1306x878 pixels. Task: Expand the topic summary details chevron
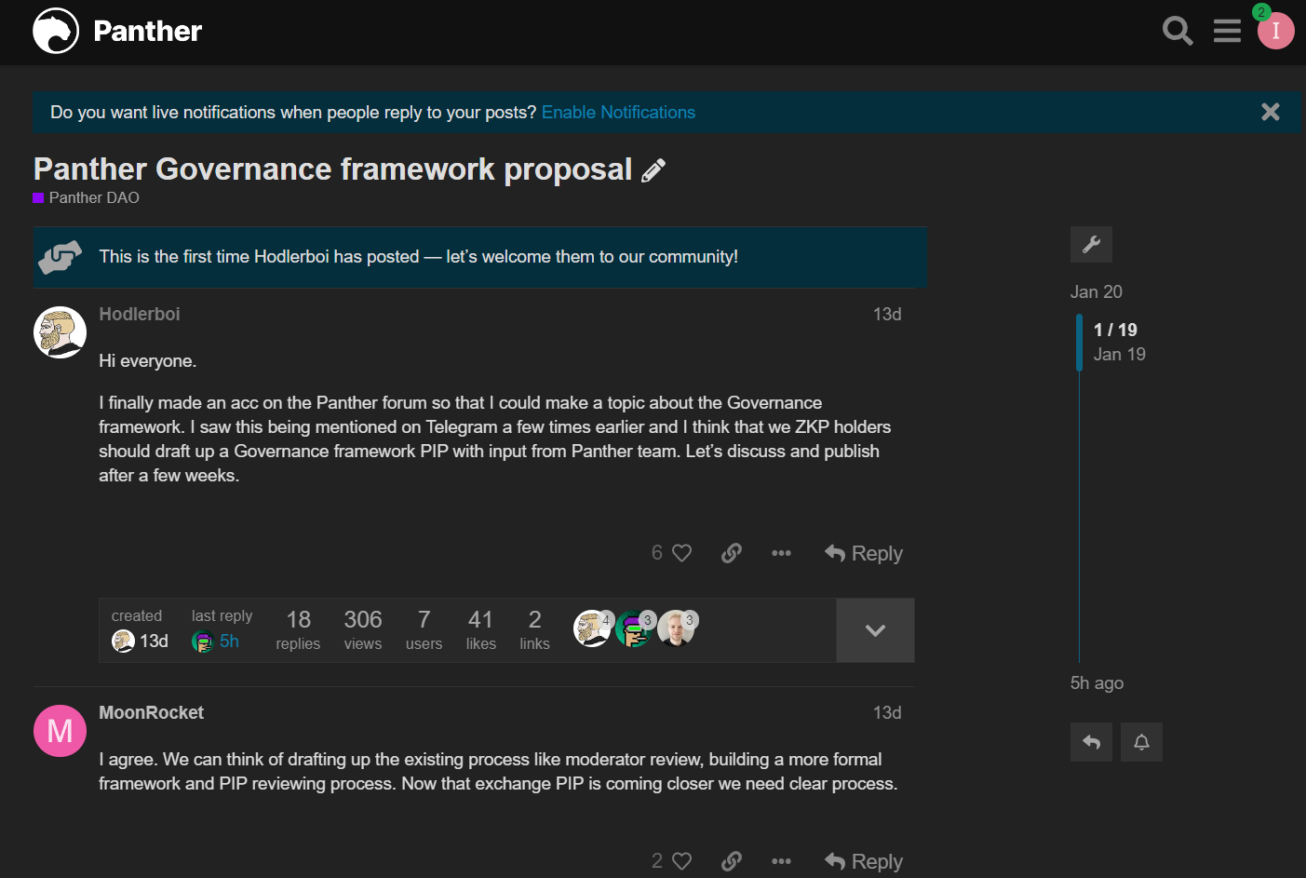875,630
